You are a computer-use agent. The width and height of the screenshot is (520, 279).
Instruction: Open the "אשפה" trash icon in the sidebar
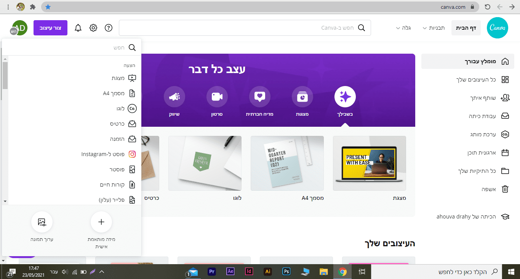[505, 189]
